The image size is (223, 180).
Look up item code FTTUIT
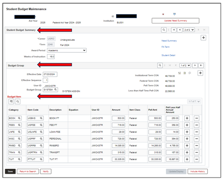tap(41, 159)
